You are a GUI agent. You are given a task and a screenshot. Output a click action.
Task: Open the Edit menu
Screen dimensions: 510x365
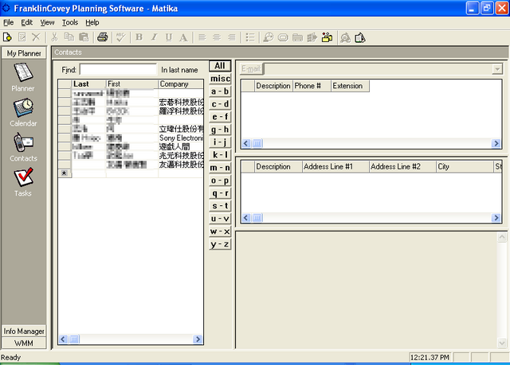[x=26, y=22]
